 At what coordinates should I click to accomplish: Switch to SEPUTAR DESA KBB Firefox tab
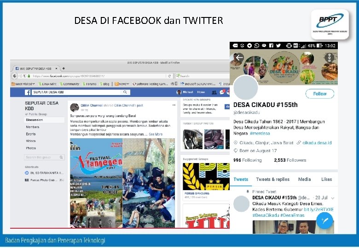[x=35, y=68]
